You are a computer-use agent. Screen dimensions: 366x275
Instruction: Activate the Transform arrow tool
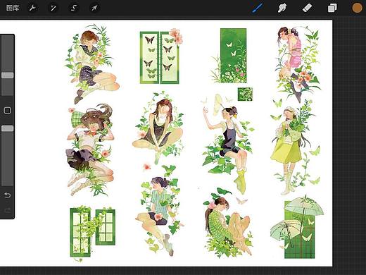[x=94, y=8]
